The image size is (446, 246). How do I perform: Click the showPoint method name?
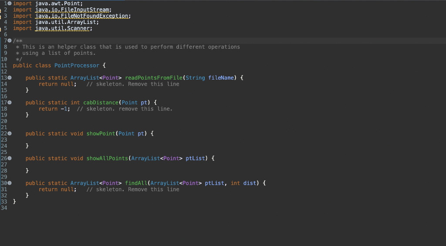click(x=101, y=133)
